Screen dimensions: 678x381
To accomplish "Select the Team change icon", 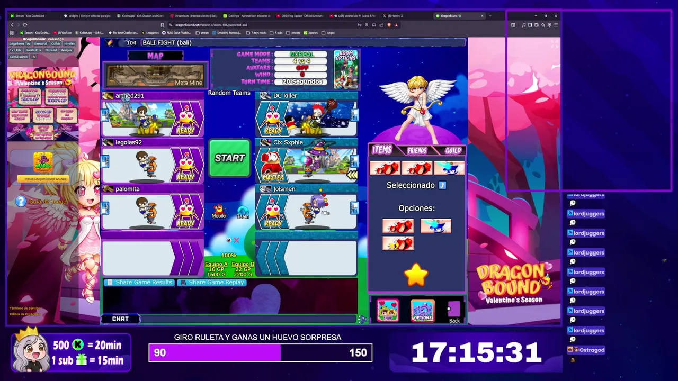I will click(243, 212).
